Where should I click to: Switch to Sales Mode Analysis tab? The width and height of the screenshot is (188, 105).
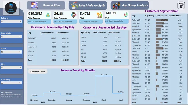(88, 5)
